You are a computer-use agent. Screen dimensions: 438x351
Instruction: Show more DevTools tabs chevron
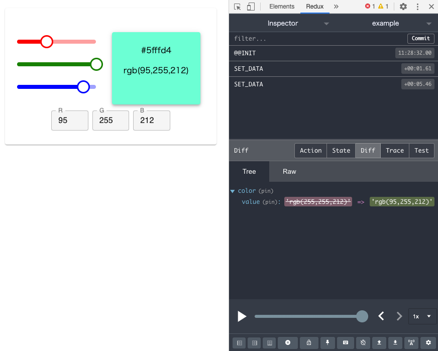pyautogui.click(x=336, y=7)
